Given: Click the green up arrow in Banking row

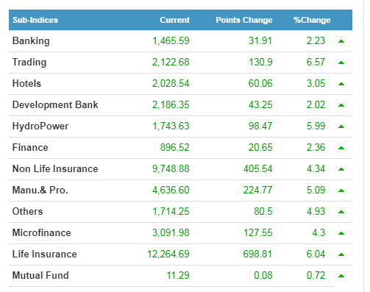Looking at the screenshot, I should point(341,41).
